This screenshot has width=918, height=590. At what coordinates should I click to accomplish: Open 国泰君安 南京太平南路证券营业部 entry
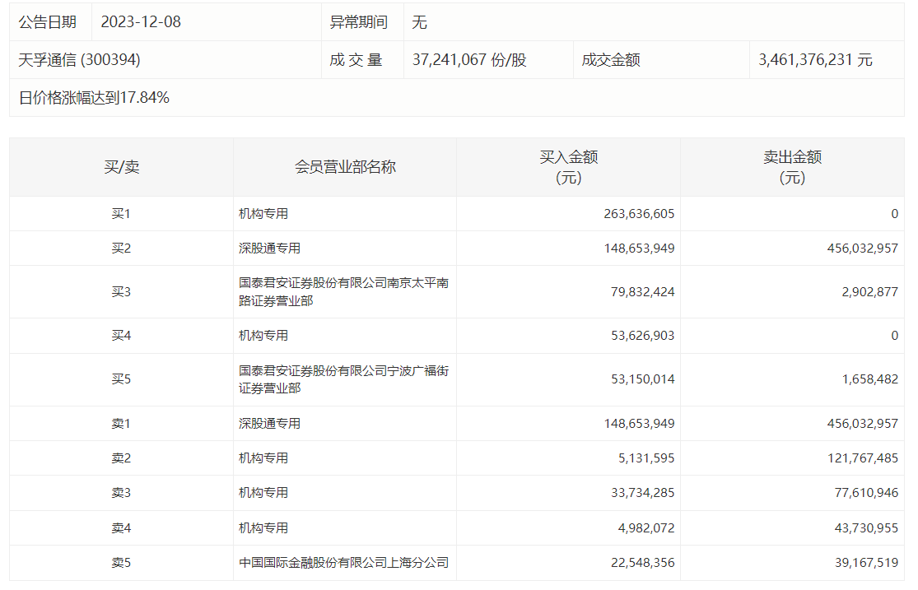pos(343,292)
